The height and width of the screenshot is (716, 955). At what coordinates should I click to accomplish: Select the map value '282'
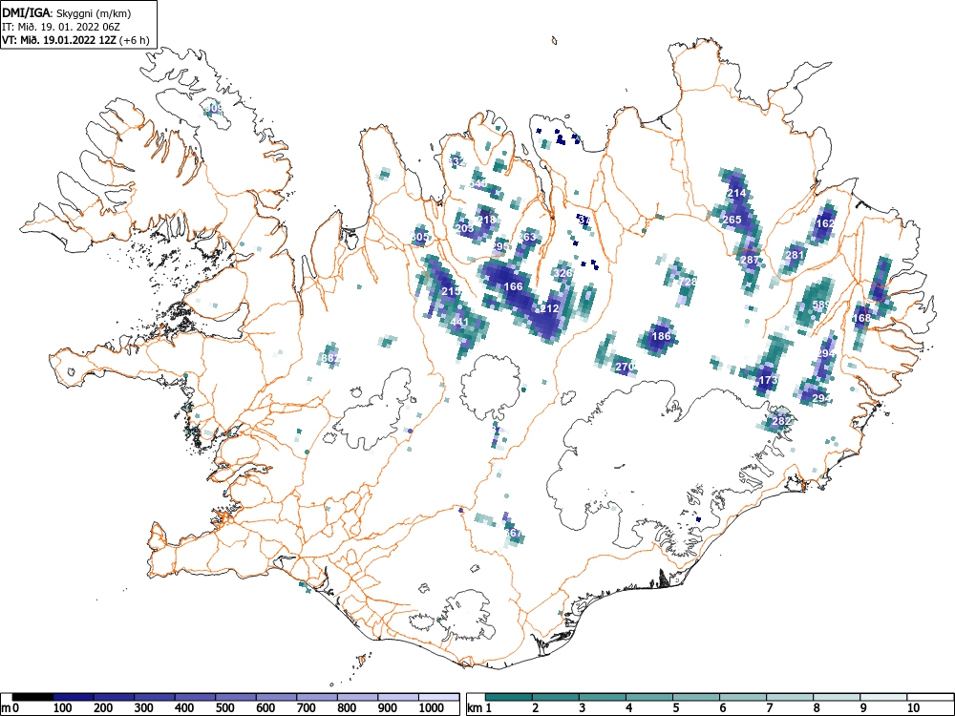[781, 421]
